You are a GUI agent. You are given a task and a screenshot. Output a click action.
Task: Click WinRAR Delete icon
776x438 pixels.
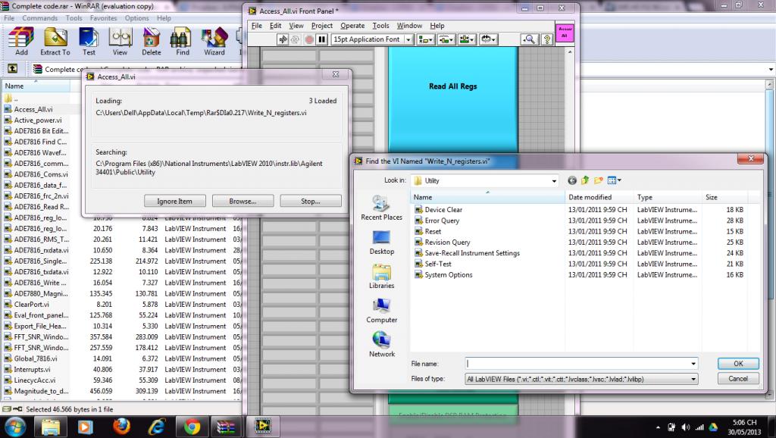(151, 42)
